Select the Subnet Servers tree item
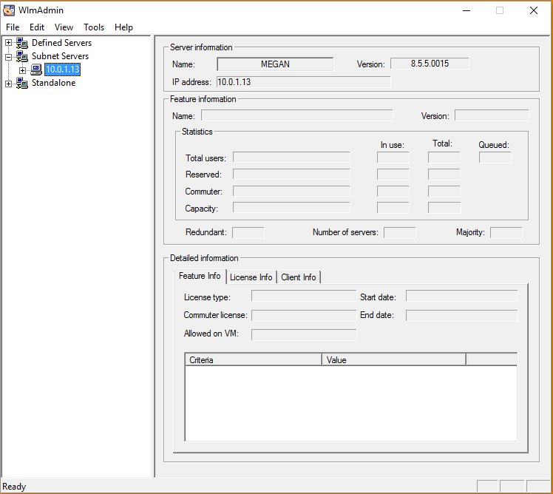553x494 pixels. (60, 56)
